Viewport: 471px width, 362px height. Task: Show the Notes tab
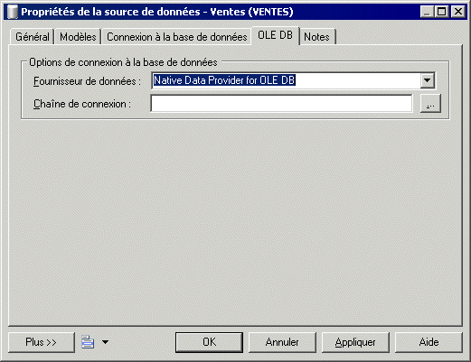[x=316, y=37]
